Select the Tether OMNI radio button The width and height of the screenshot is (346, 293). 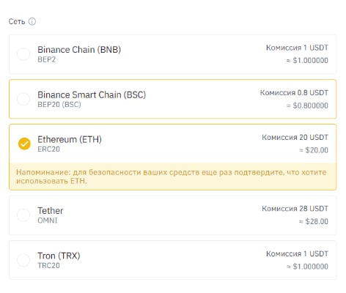pos(23,215)
